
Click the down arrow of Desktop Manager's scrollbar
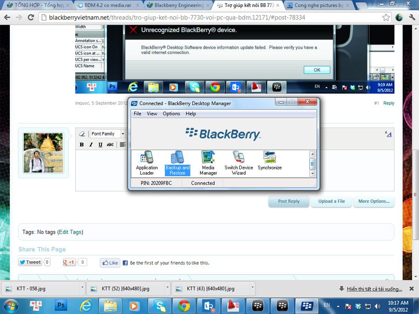click(x=312, y=174)
